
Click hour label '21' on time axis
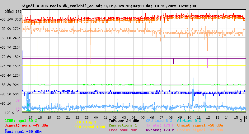68,117
